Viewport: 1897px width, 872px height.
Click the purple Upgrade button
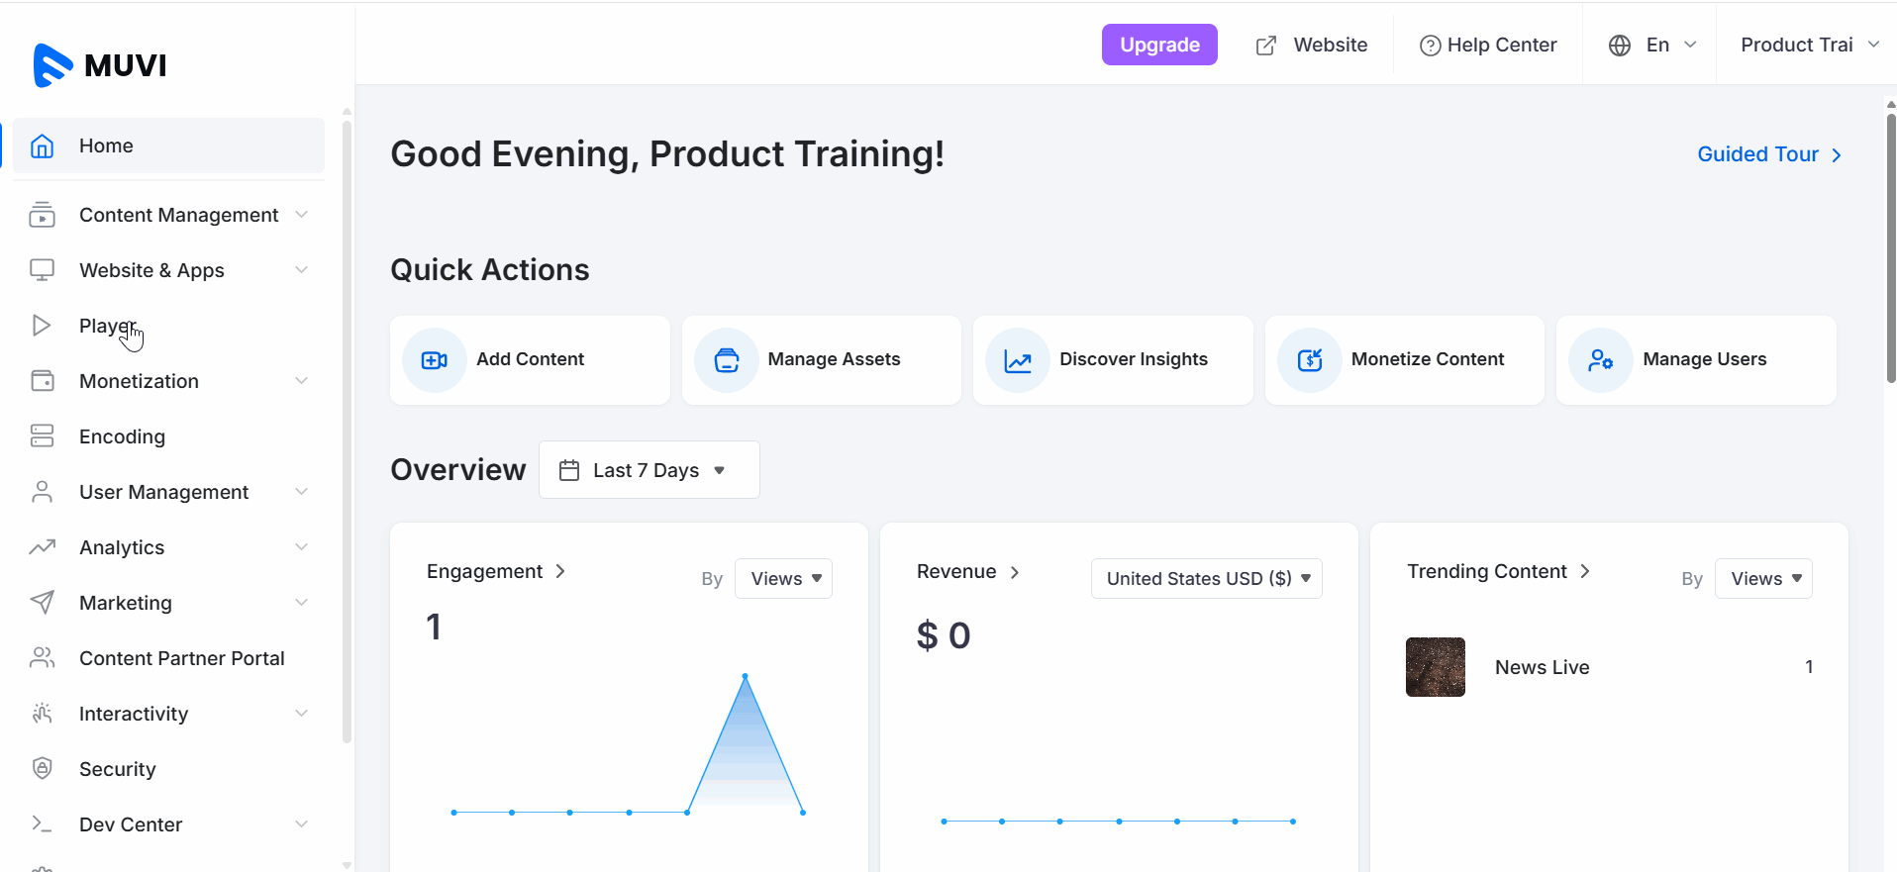point(1159,46)
